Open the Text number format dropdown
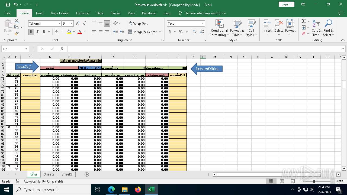This screenshot has height=195, width=347. pyautogui.click(x=203, y=24)
